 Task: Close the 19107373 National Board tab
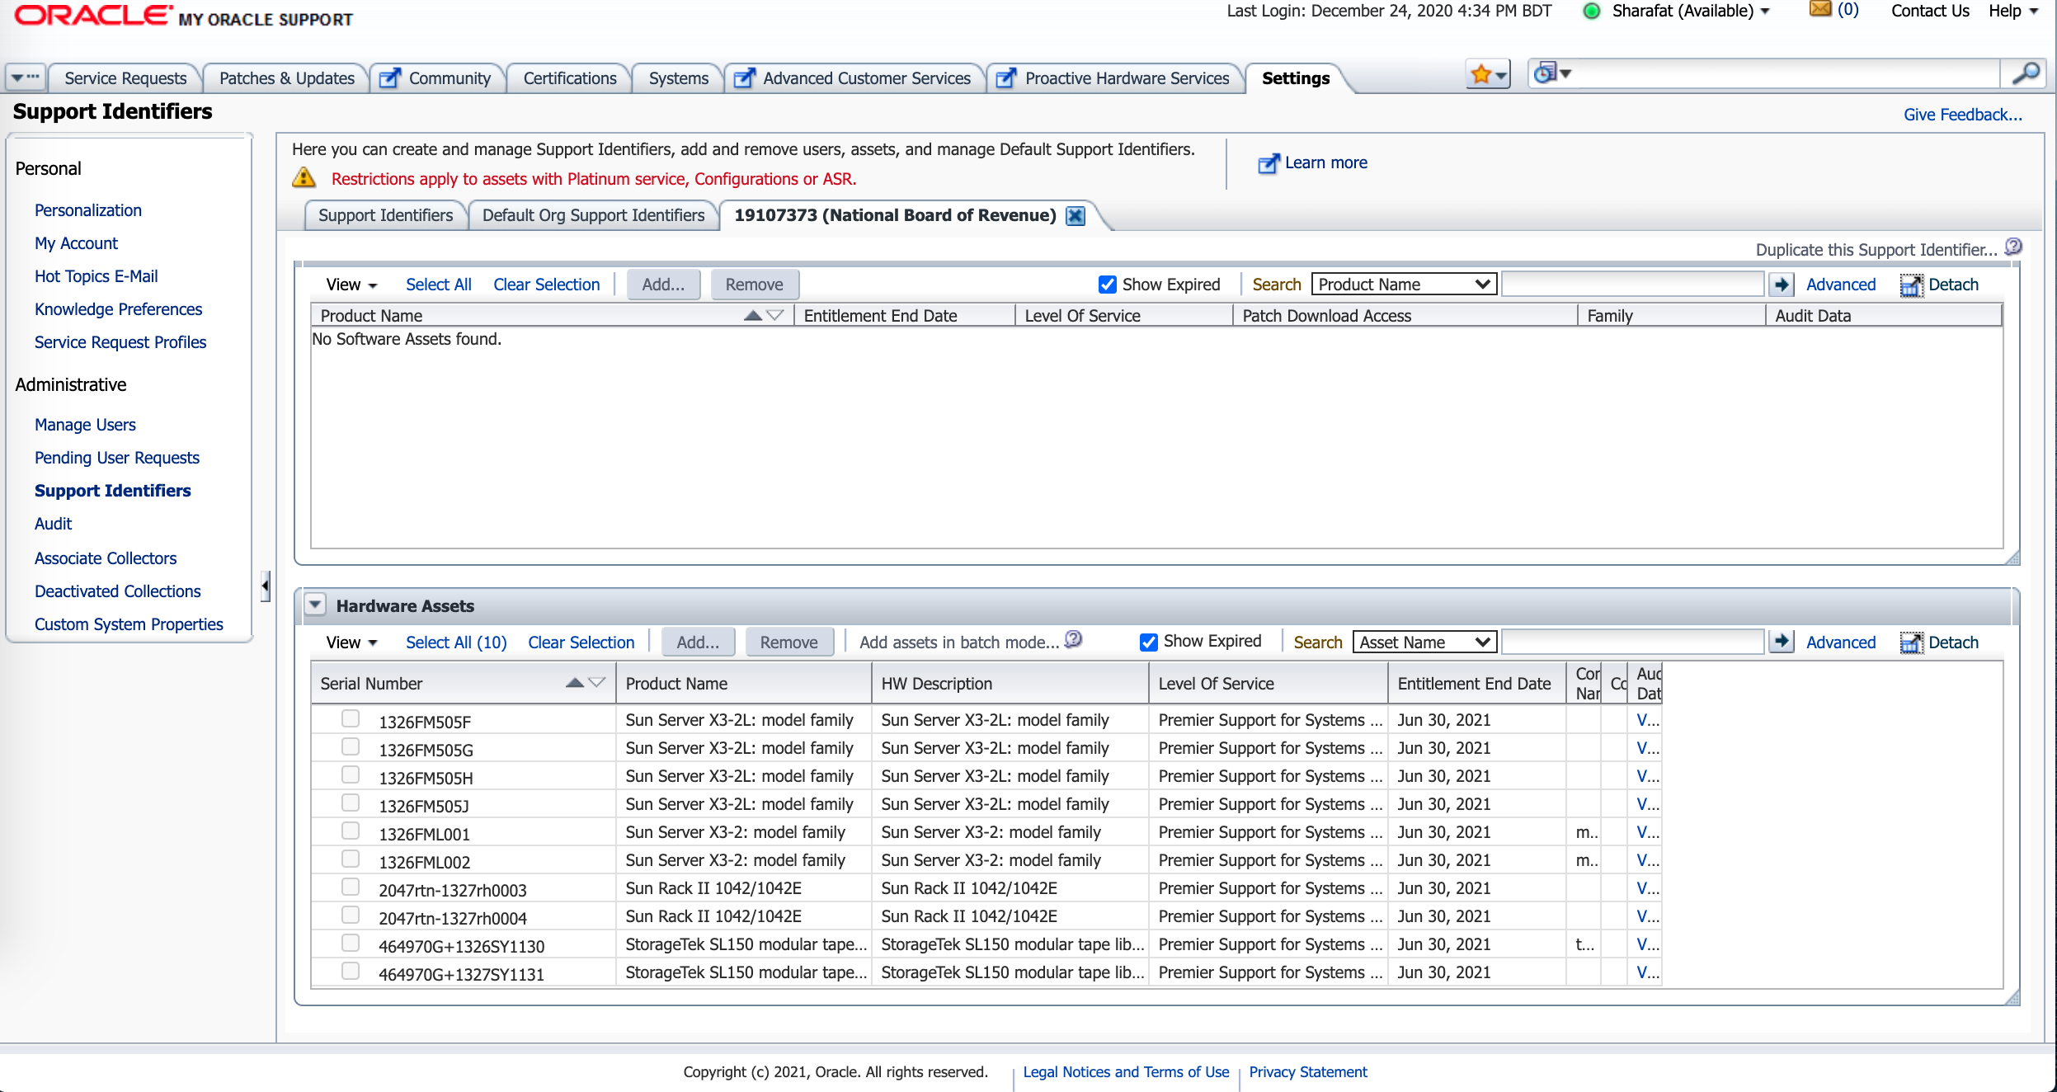pyautogui.click(x=1076, y=216)
